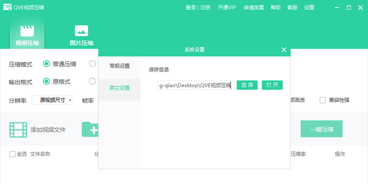
Task: Click the video compression clapperboard icon
Action: click(27, 31)
